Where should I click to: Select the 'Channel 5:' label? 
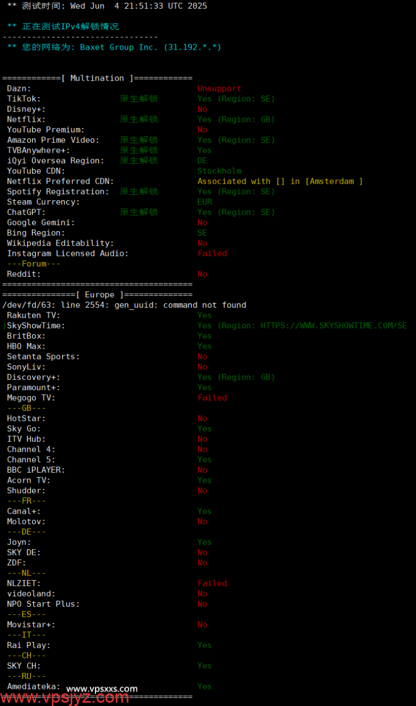coord(31,459)
